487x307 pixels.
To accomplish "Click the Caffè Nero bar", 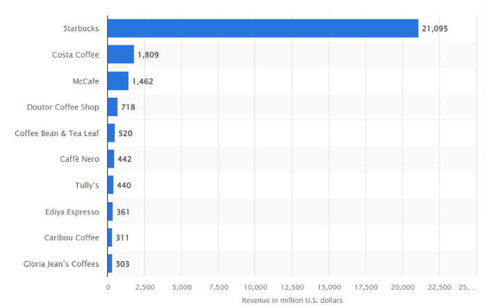I will pos(111,159).
